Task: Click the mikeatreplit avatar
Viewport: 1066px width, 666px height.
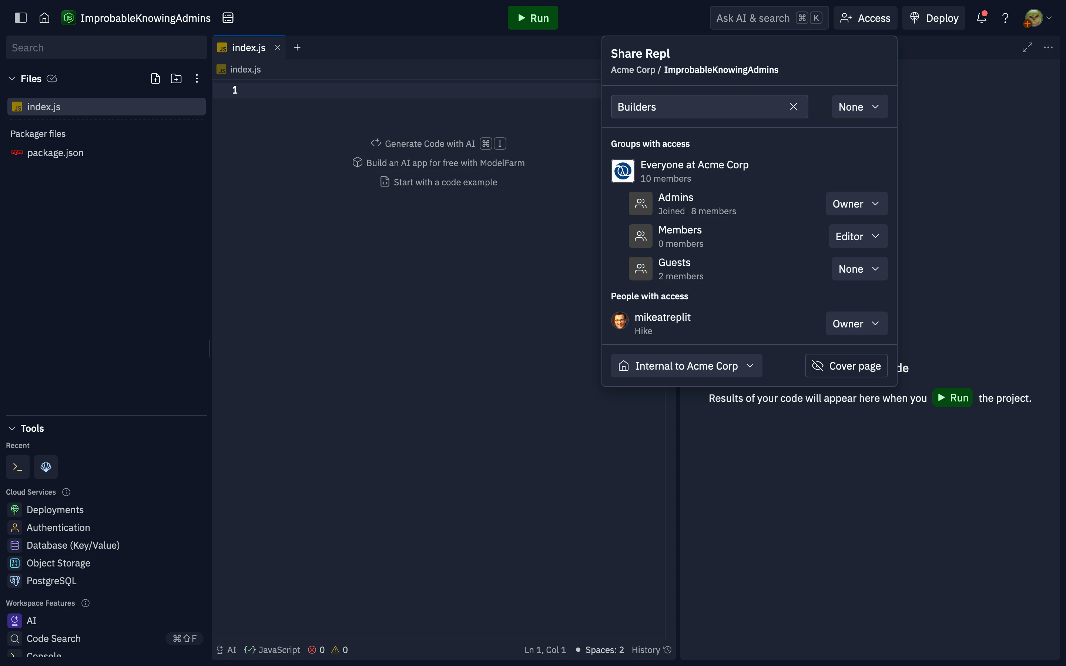Action: click(619, 320)
